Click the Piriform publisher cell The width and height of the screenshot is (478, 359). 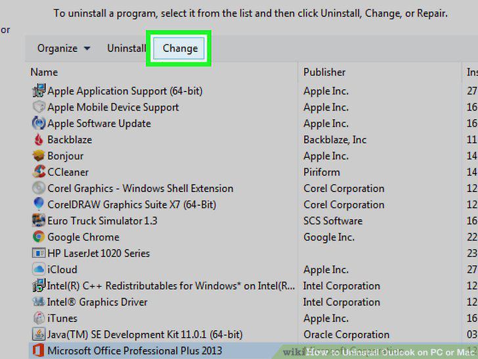click(x=322, y=172)
